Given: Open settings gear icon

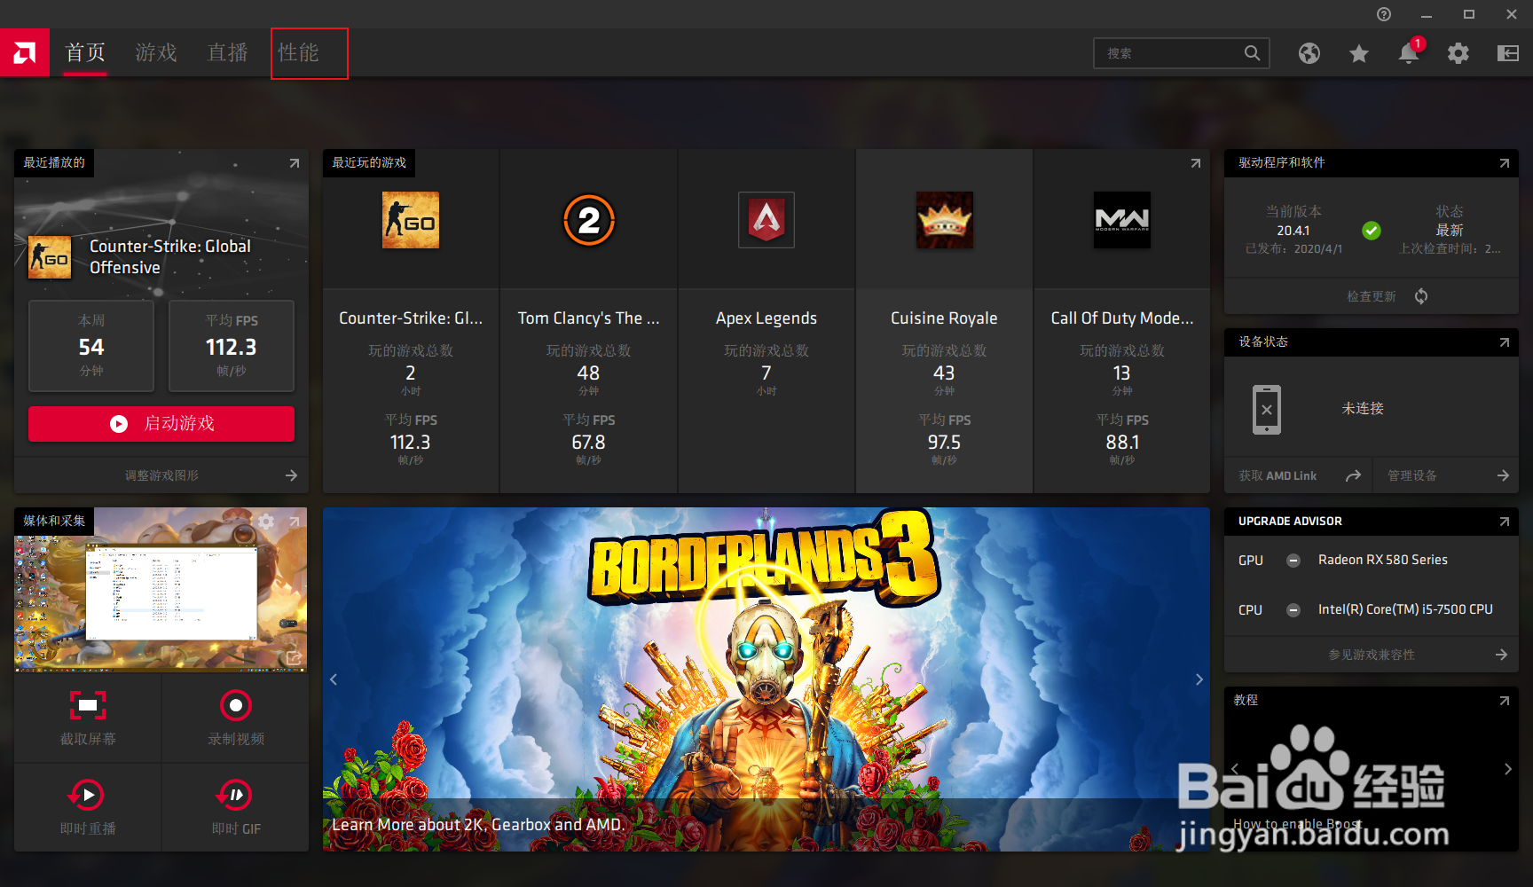Looking at the screenshot, I should pyautogui.click(x=1458, y=53).
